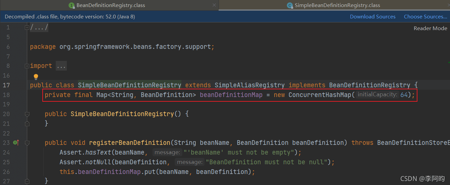This screenshot has height=185, width=450.
Task: Click the package name org.springframework.beans.factory.support
Action: coord(135,47)
